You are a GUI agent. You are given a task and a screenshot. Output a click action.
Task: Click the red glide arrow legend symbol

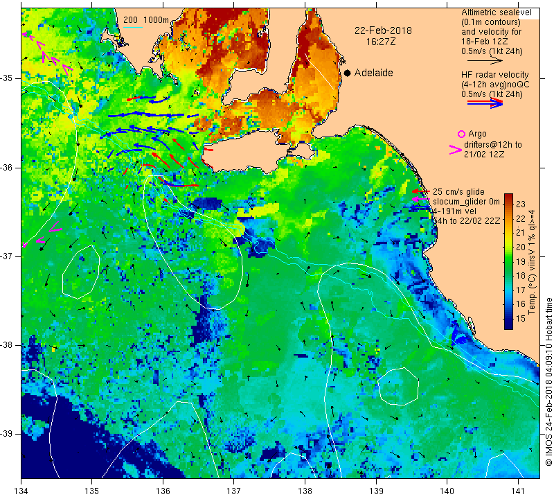pos(420,191)
